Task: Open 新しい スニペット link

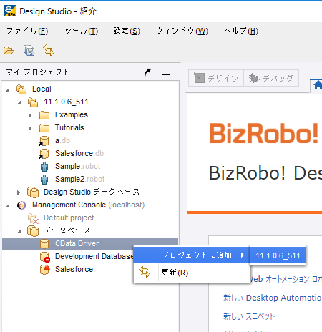Action: click(x=249, y=316)
